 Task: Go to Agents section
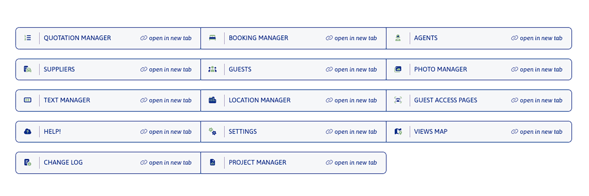[x=426, y=38]
